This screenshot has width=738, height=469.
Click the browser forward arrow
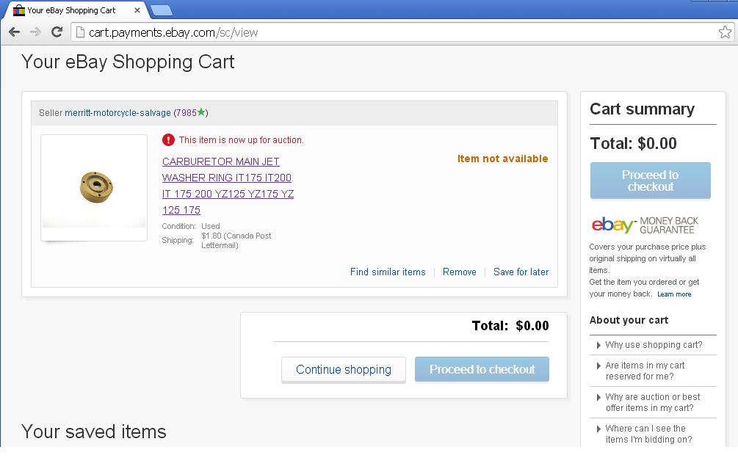pyautogui.click(x=35, y=32)
